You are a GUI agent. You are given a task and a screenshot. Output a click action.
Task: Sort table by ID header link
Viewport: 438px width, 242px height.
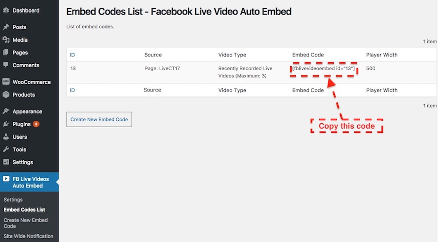coord(73,55)
